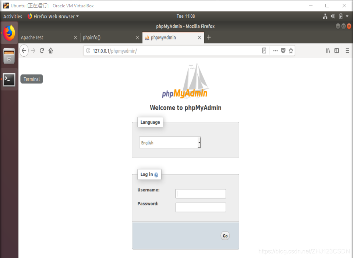Open the Firefox Library
The width and height of the screenshot is (353, 258).
[328, 51]
